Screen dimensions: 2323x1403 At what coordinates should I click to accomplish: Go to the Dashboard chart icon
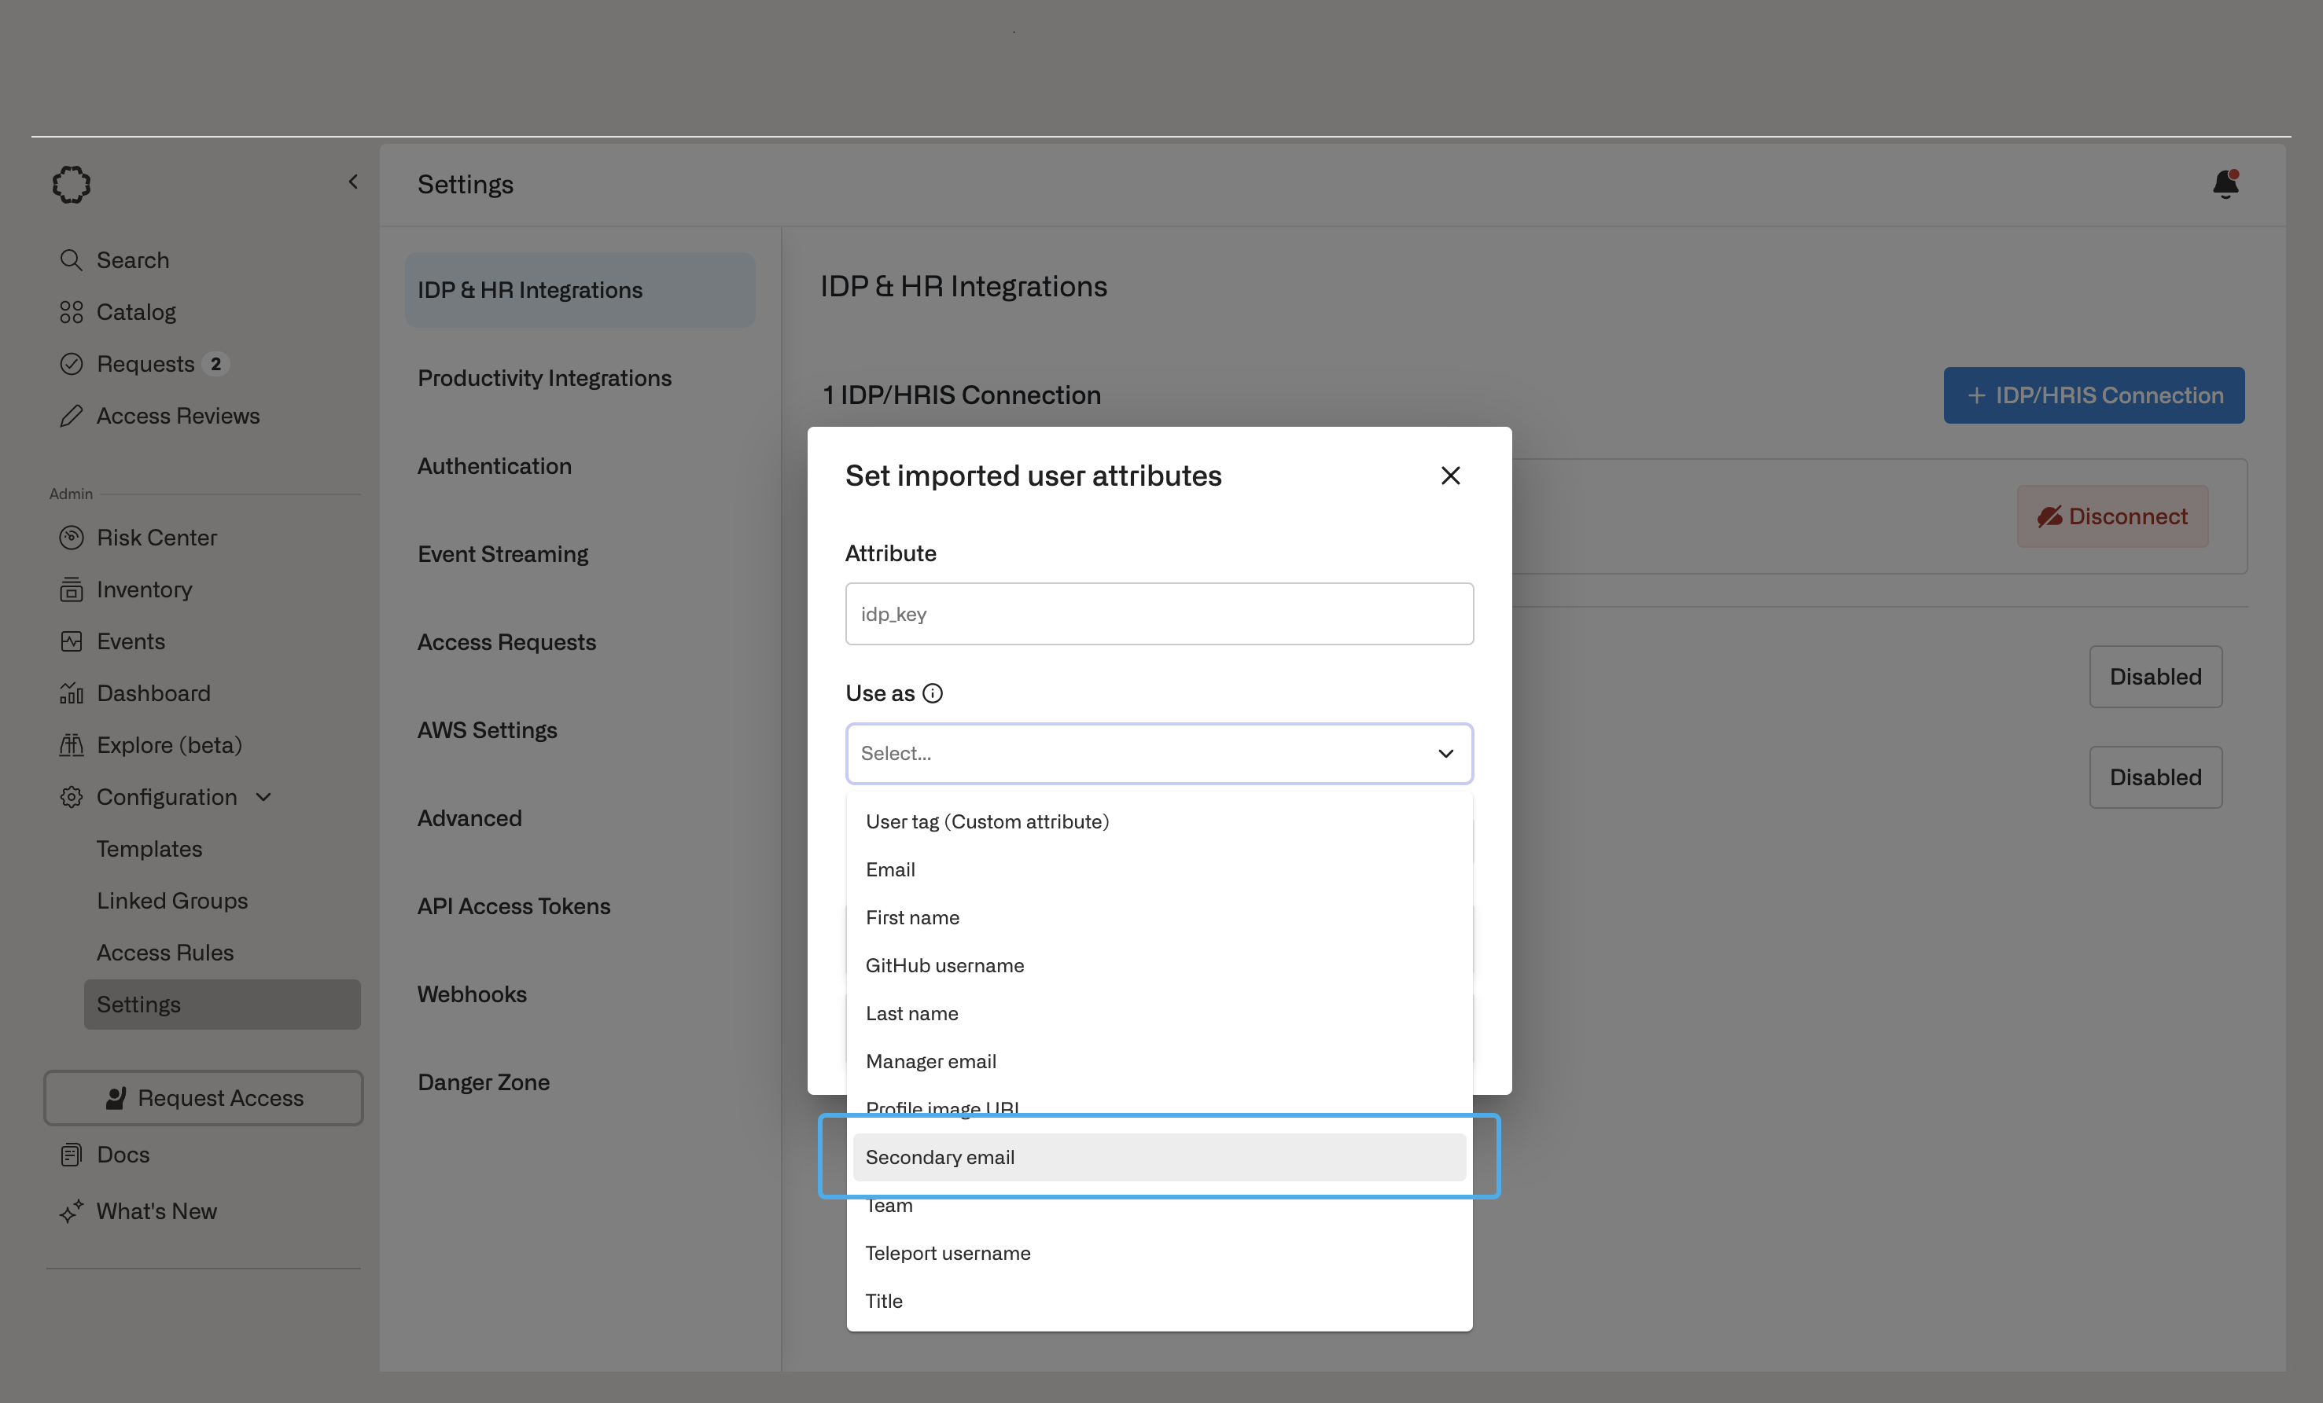[x=72, y=693]
